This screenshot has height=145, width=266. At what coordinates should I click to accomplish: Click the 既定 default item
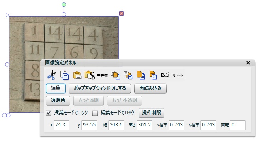tap(166, 75)
